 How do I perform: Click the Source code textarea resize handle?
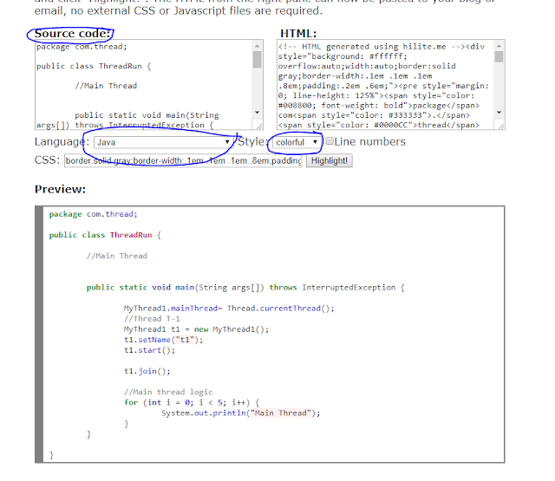[x=259, y=126]
